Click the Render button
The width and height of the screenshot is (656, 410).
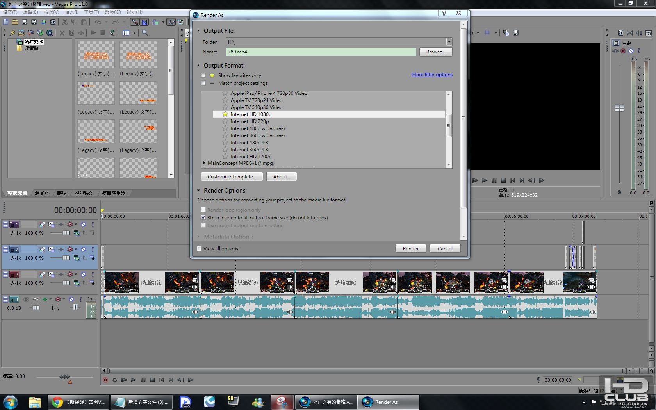pyautogui.click(x=410, y=248)
